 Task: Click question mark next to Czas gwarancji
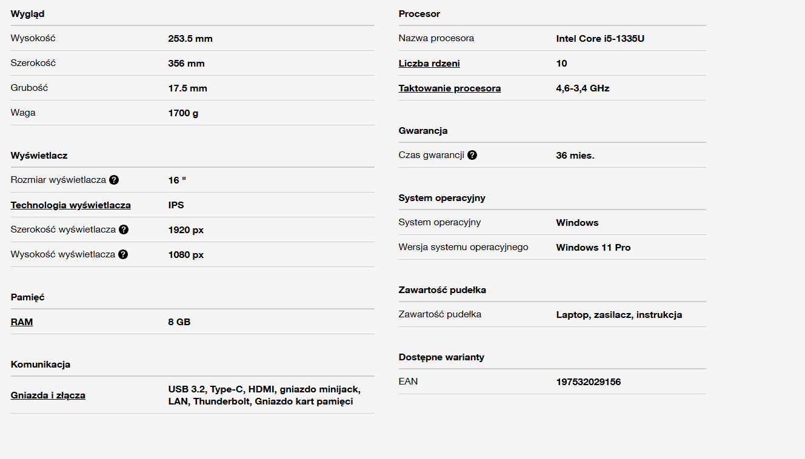[x=472, y=155]
